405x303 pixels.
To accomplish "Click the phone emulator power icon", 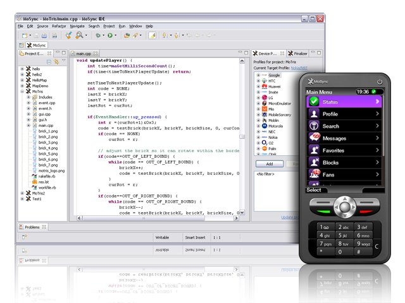I will tap(380, 81).
